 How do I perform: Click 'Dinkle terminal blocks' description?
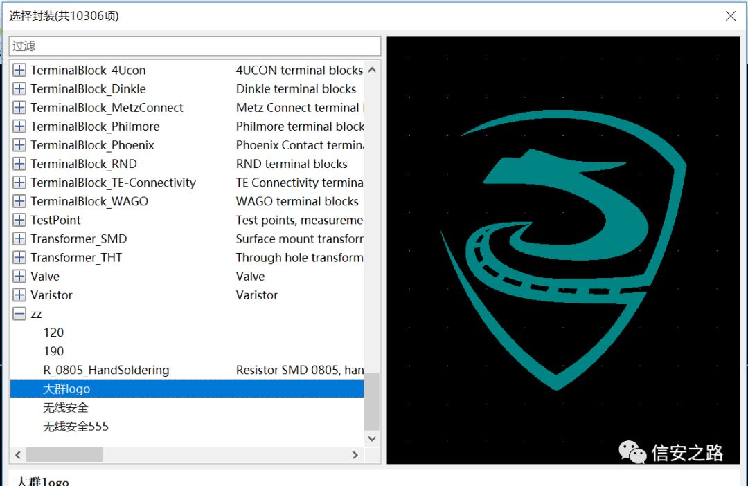pos(296,89)
